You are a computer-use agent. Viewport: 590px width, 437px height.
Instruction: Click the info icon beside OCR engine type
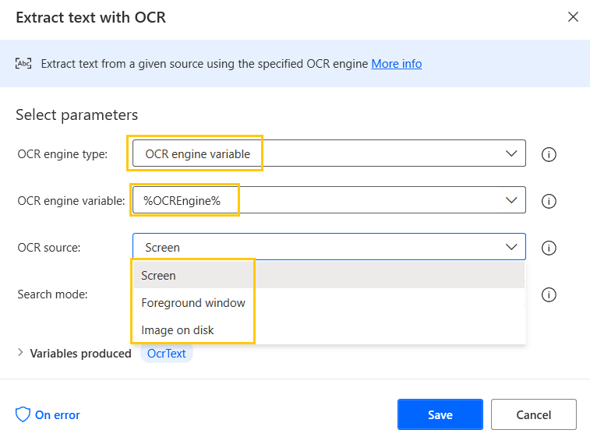tap(549, 154)
